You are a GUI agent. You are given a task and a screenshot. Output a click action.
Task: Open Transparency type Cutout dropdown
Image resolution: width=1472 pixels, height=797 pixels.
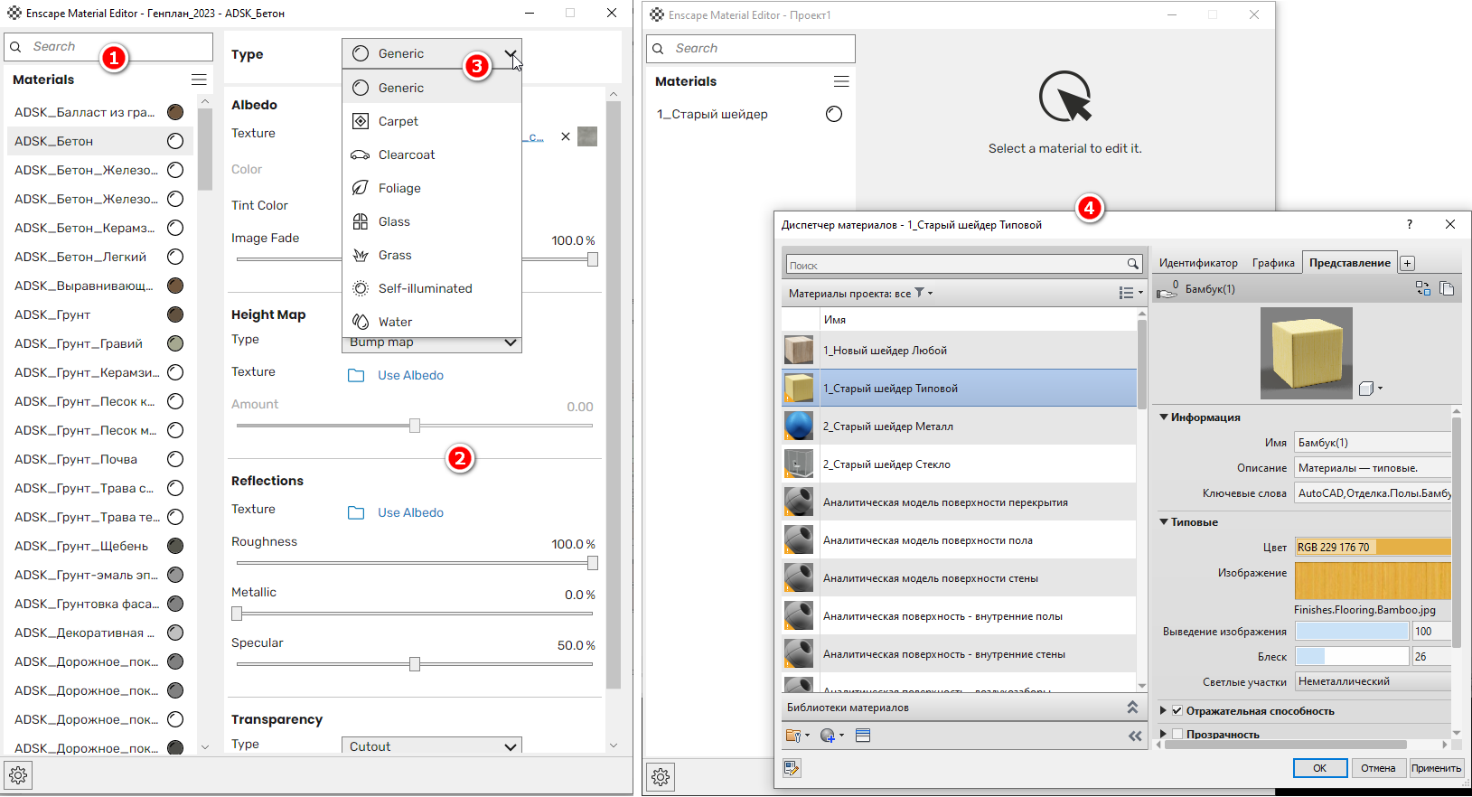click(x=432, y=746)
